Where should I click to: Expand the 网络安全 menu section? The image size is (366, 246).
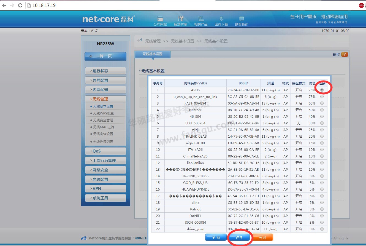tap(105, 170)
